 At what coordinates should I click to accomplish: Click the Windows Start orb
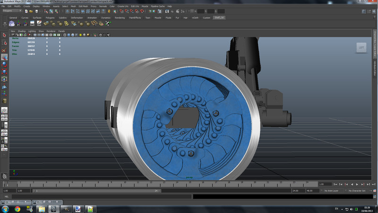point(5,209)
